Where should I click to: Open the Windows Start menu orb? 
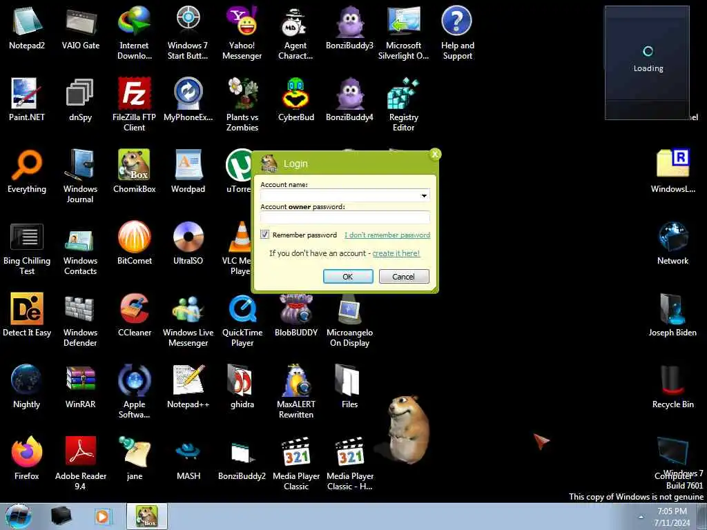pos(19,516)
